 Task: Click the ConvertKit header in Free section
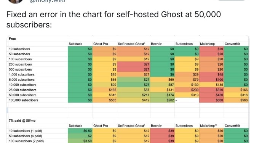(x=232, y=44)
